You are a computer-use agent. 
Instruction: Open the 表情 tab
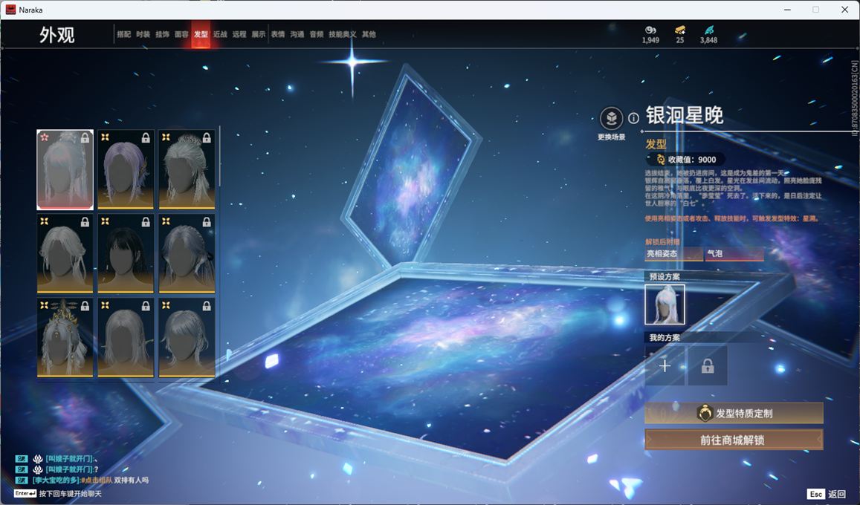pyautogui.click(x=278, y=34)
